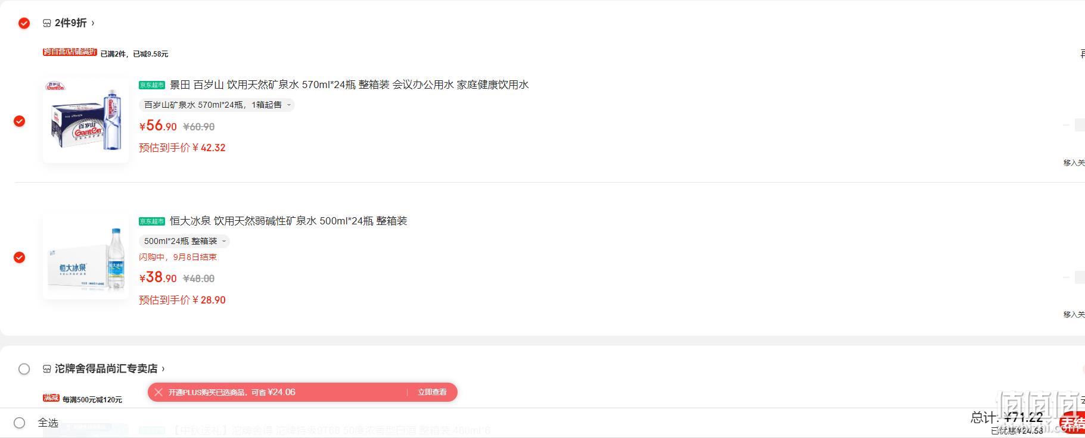
Task: Click the 京东超市 badge on 恒大冰泉 item
Action: [152, 221]
